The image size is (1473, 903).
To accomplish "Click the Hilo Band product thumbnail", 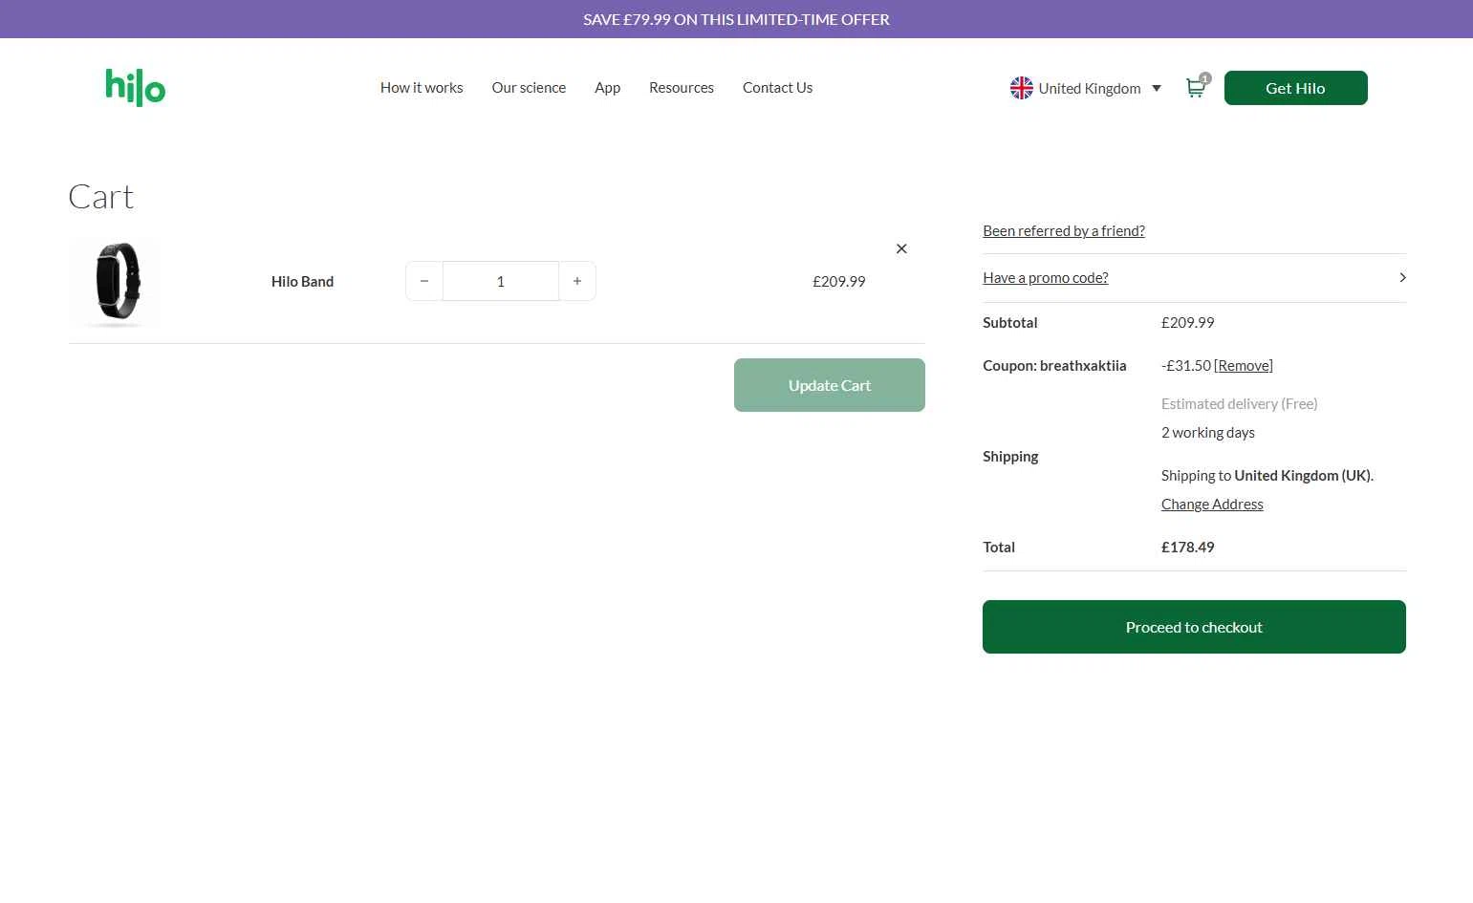I will coord(116,282).
